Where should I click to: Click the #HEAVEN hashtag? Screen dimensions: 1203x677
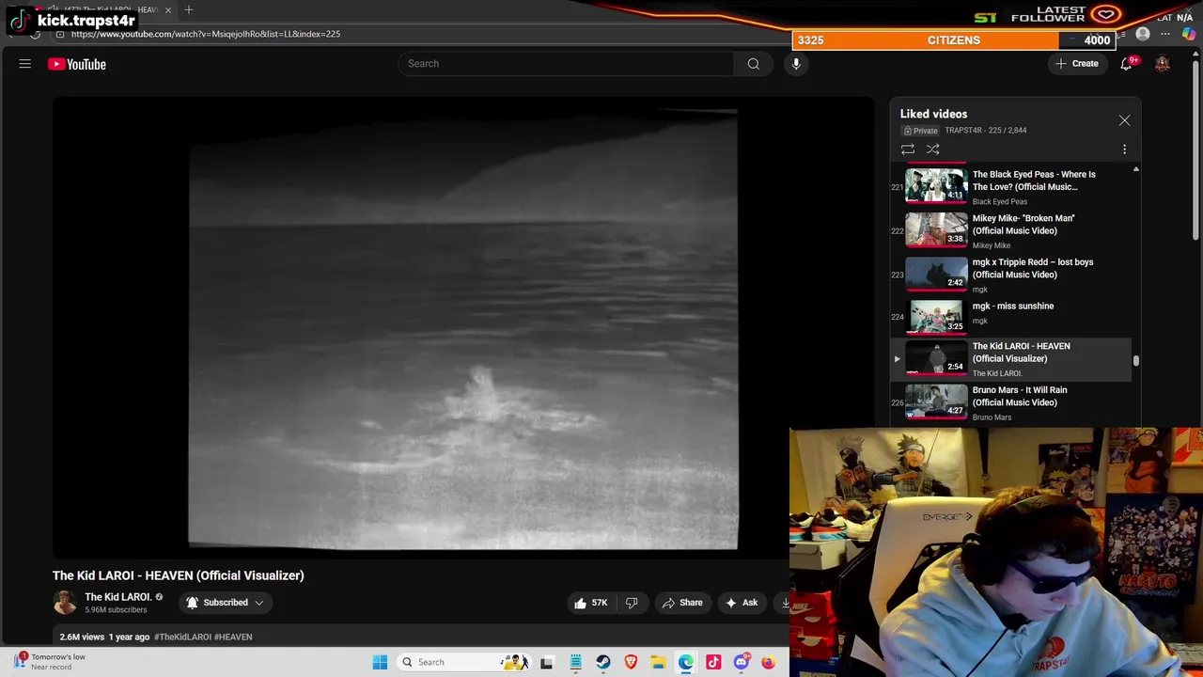[233, 637]
